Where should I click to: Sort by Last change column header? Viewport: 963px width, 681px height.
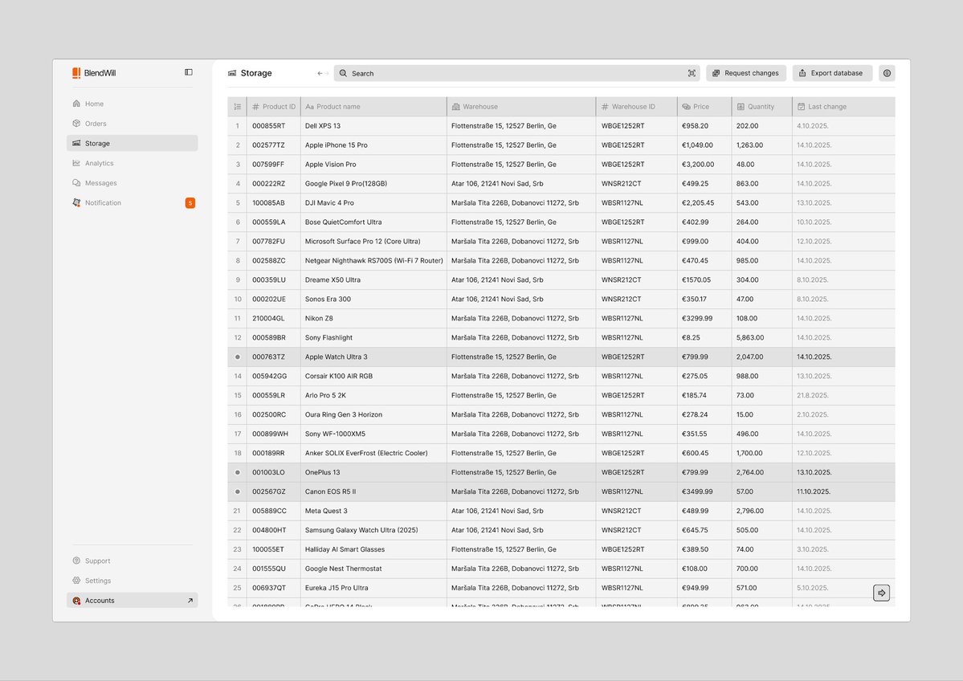tap(843, 107)
